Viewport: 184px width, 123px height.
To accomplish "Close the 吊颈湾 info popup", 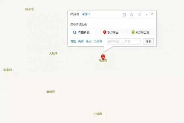I will point(152,14).
